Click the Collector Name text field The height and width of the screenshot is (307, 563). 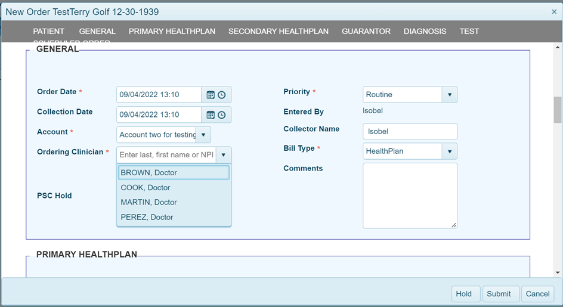(410, 132)
